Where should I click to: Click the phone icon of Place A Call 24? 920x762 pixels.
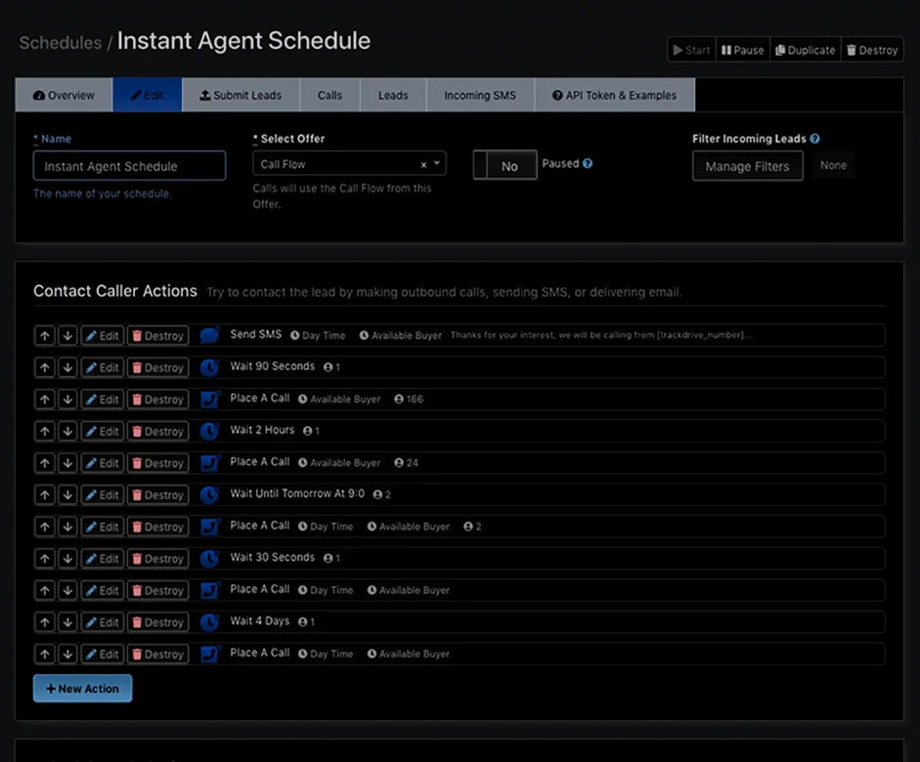[x=209, y=462]
